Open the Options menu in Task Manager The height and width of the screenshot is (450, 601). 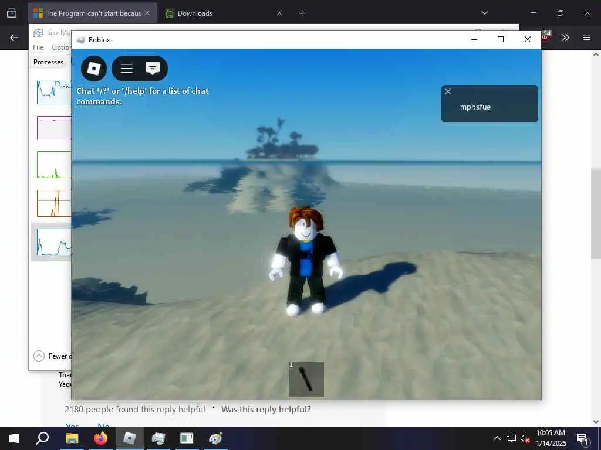pyautogui.click(x=61, y=47)
